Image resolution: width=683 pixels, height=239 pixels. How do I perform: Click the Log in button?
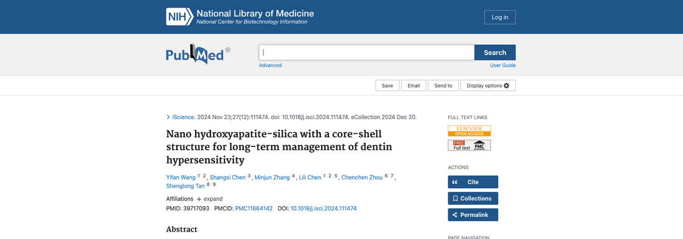click(x=500, y=17)
